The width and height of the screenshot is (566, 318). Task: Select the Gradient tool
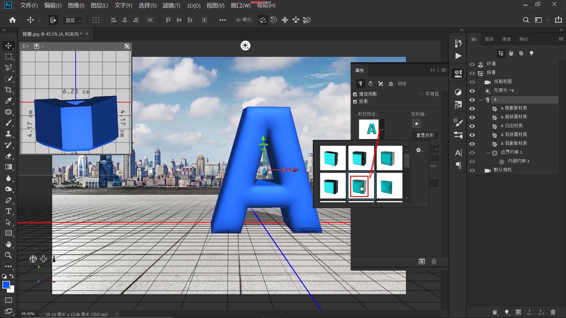coord(9,167)
